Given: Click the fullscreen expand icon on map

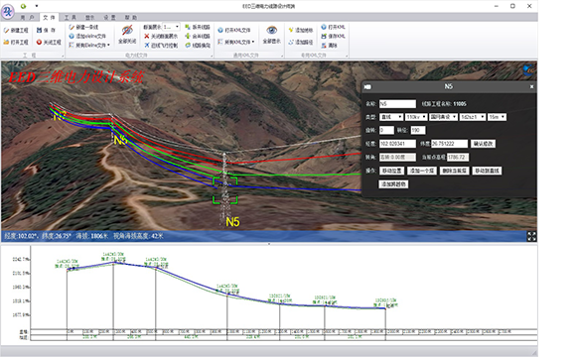Looking at the screenshot, I should (x=531, y=237).
